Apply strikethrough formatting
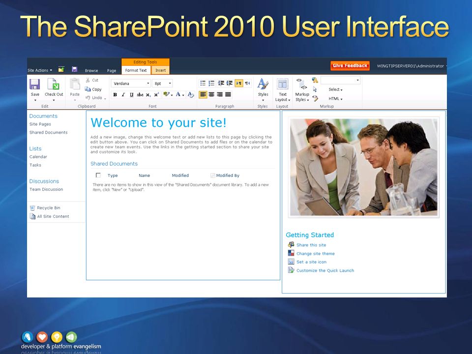This screenshot has height=354, width=472. [140, 95]
